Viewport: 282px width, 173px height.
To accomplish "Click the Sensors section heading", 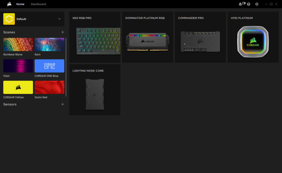I will (x=10, y=104).
